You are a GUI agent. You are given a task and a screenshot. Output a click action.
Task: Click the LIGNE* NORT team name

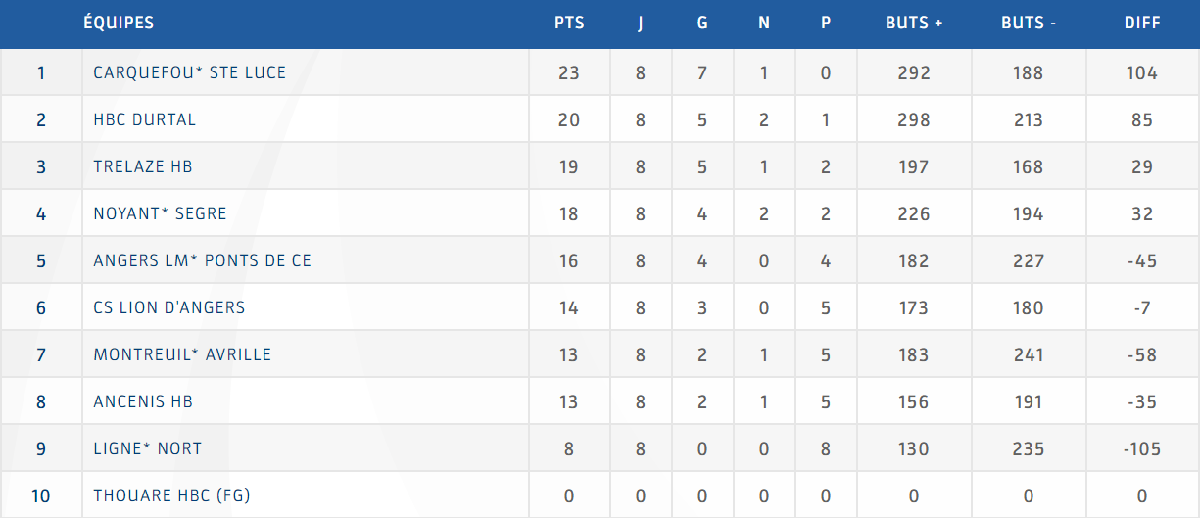point(147,448)
